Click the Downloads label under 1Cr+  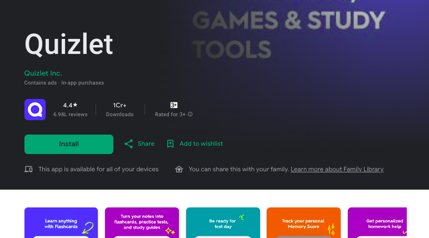[x=119, y=115]
